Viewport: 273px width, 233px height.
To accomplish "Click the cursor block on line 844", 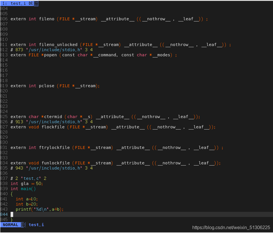I will (12, 215).
